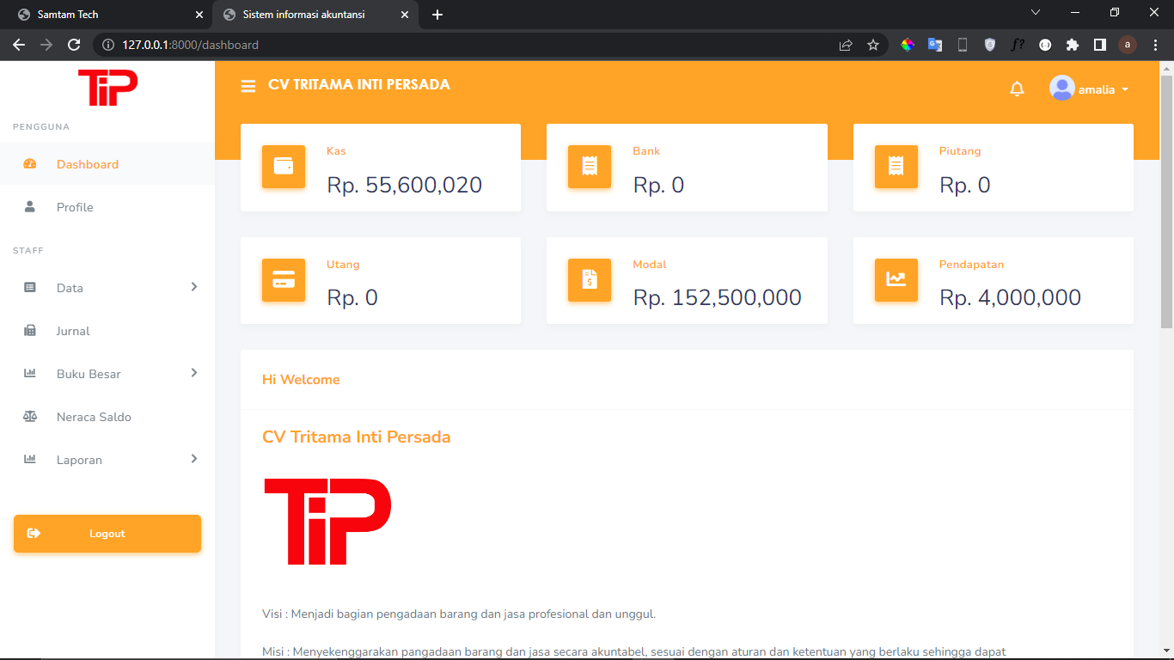Click the Buku Besar chart icon
Image resolution: width=1174 pixels, height=660 pixels.
(x=30, y=374)
